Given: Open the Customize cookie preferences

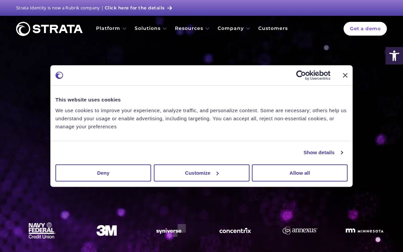Looking at the screenshot, I should click(201, 173).
